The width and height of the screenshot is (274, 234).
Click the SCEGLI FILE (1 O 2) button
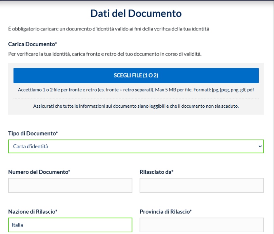[x=136, y=76]
